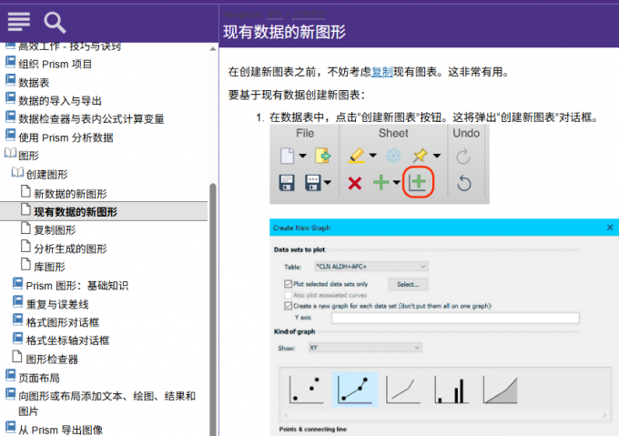Click the graph gallery scroll-right arrow
The height and width of the screenshot is (436, 619).
click(604, 415)
